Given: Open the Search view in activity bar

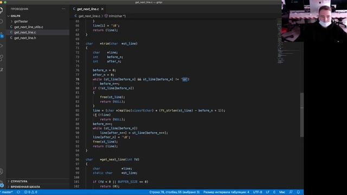Looking at the screenshot, I should click(1, 22).
